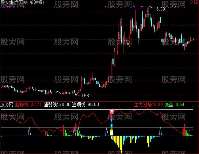Click the 强弱线: 30.00 indicator label
The height and width of the screenshot is (154, 199).
coord(57,104)
